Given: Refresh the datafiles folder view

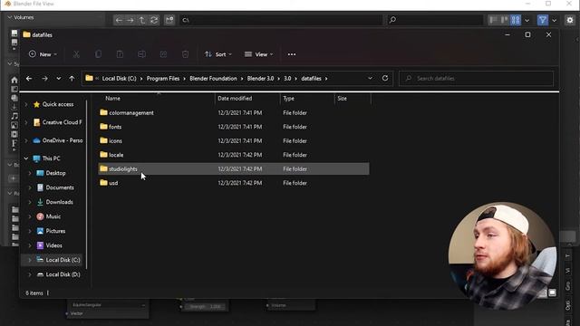Looking at the screenshot, I should click(x=385, y=79).
